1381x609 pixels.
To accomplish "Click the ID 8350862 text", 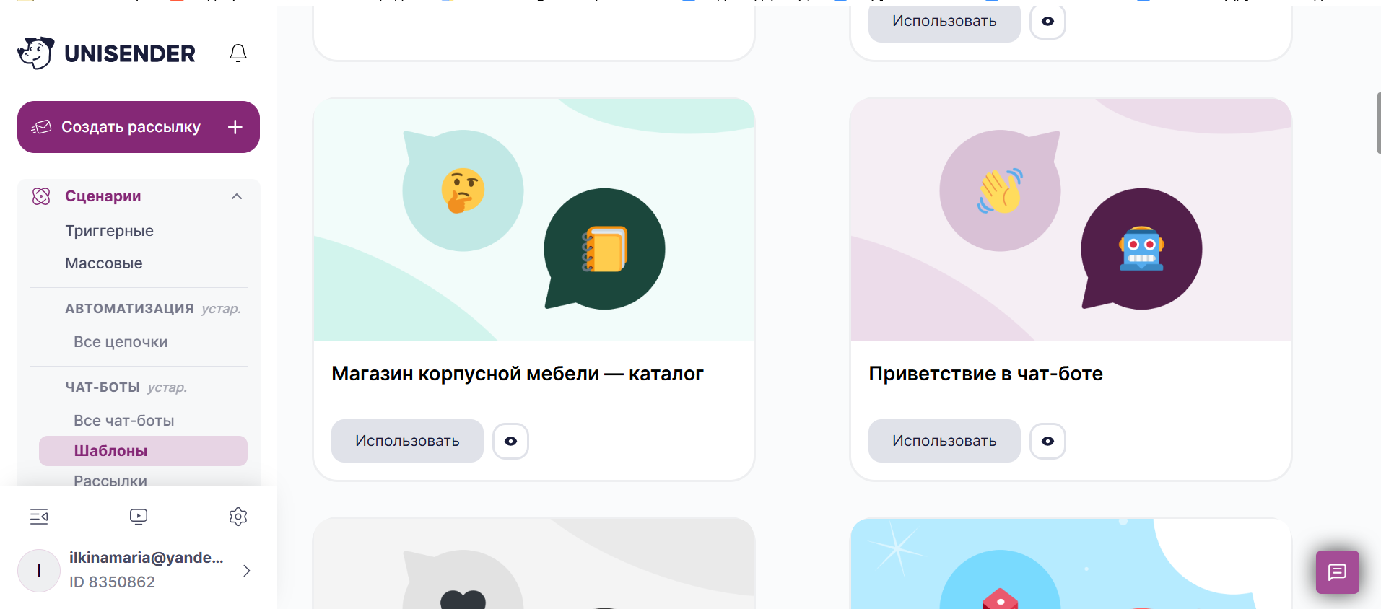I will [112, 582].
